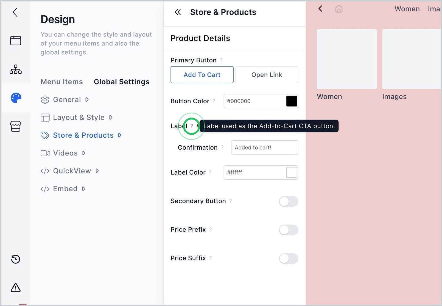Open the history restore icon
The width and height of the screenshot is (442, 306).
16,259
